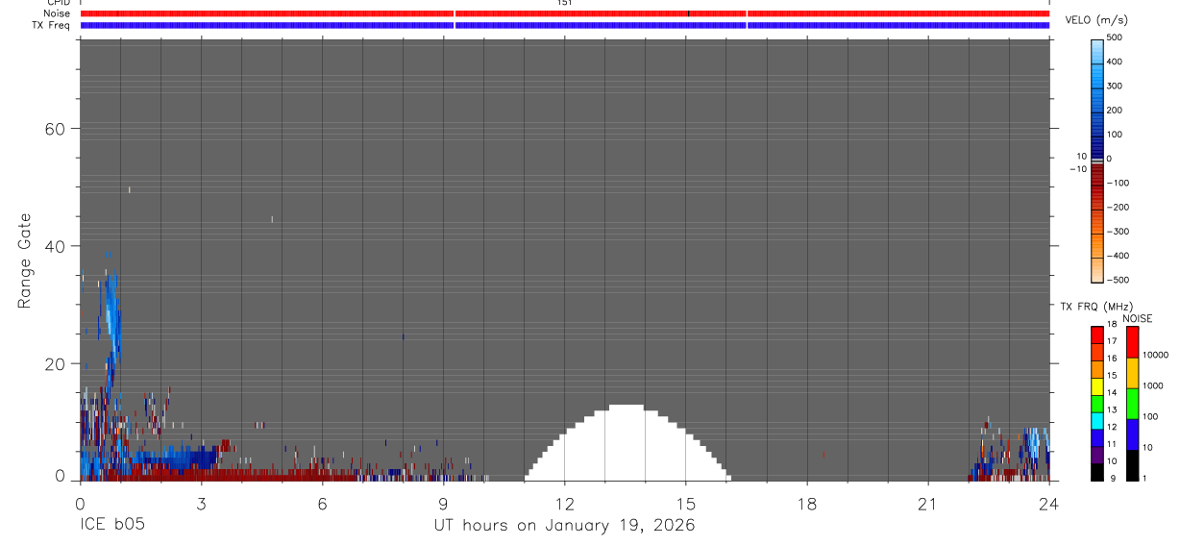1180x545 pixels.
Task: Click the VELO (m/s) color scale bar
Action: coord(1097,160)
